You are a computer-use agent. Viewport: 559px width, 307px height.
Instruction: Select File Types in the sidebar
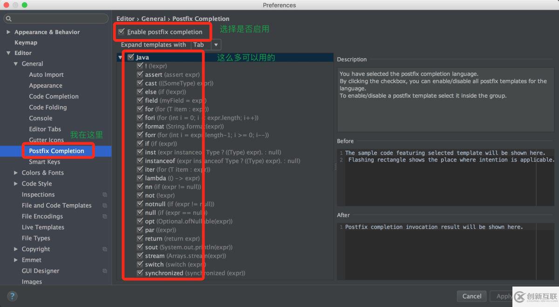tap(36, 238)
